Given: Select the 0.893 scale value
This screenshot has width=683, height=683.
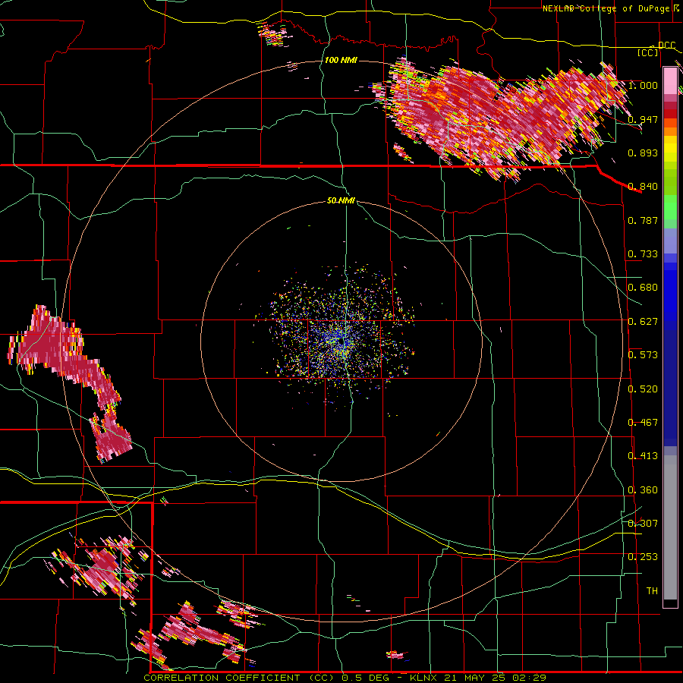Looking at the screenshot, I should (x=643, y=153).
